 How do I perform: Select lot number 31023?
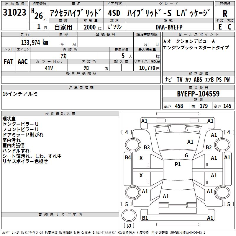14,12
